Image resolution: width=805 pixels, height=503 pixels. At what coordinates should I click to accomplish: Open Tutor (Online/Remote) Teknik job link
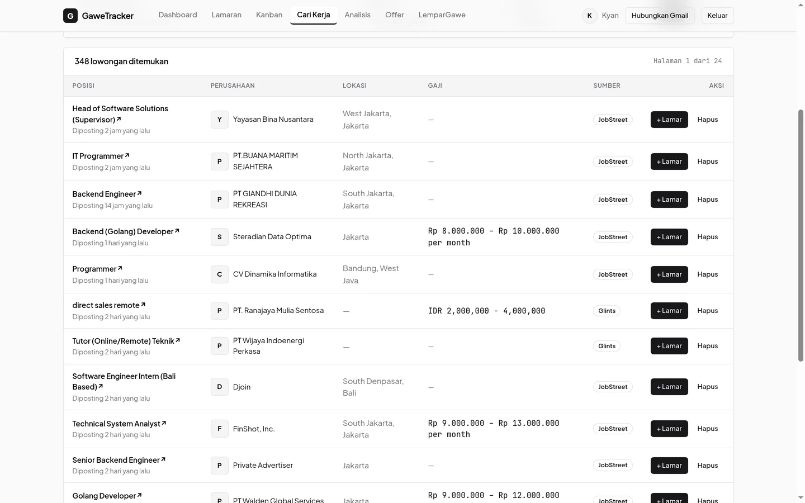(126, 341)
